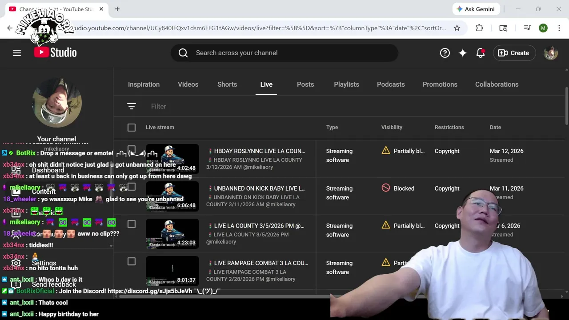Open the UNBANNED ON KICK BABY LIVE title
The width and height of the screenshot is (569, 320).
click(256, 188)
